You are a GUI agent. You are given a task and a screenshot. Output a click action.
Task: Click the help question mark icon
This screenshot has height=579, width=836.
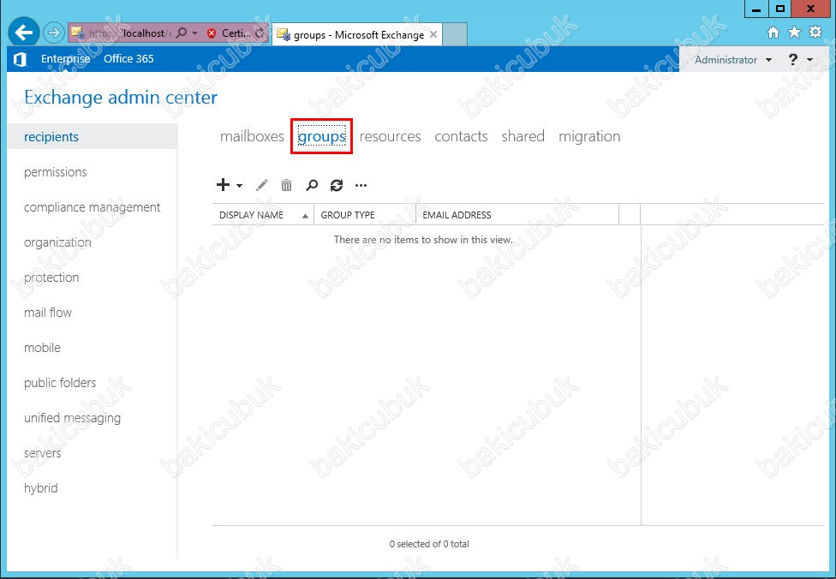[x=793, y=59]
